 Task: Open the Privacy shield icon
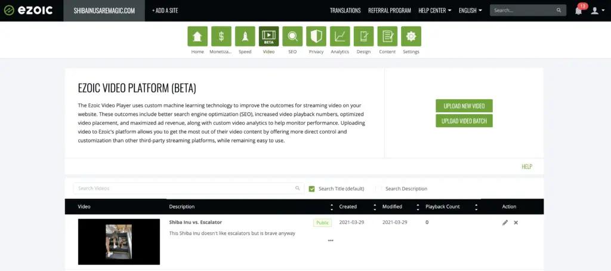pos(316,36)
